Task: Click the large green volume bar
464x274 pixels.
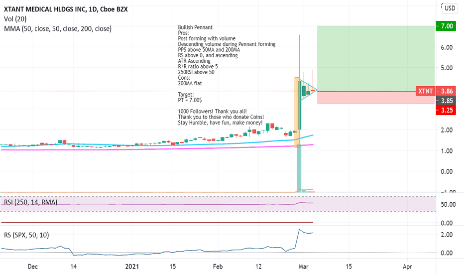Action: 299,169
